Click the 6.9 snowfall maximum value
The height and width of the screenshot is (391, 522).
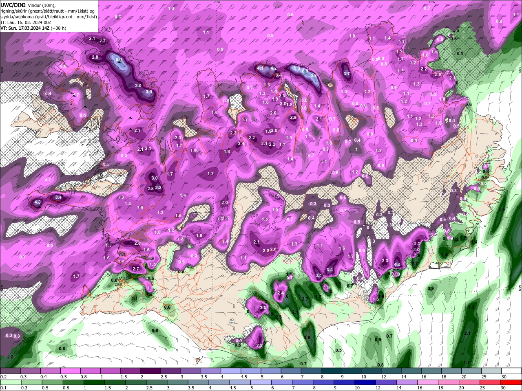click(x=305, y=71)
